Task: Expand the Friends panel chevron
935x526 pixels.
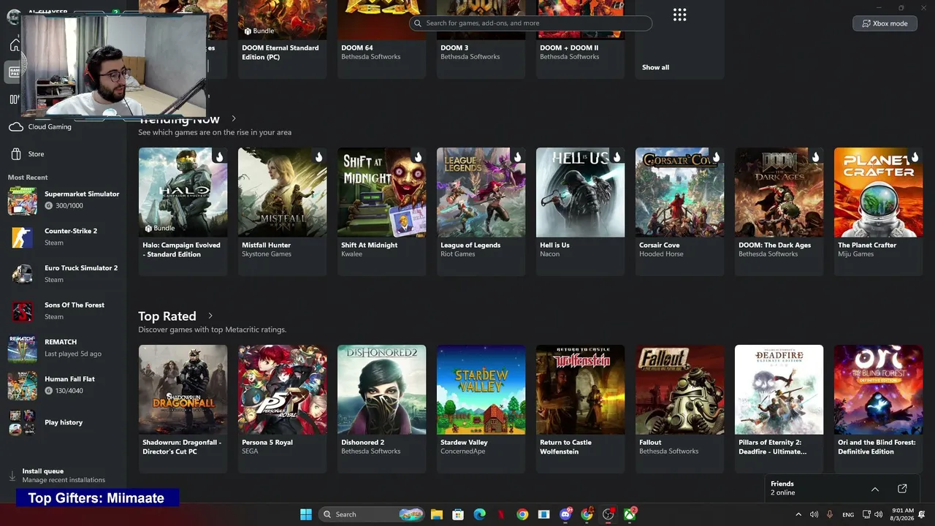Action: click(x=874, y=489)
